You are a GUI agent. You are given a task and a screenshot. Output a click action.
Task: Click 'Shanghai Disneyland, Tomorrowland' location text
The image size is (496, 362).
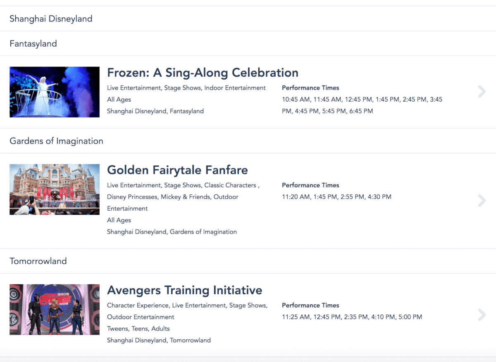coord(159,341)
